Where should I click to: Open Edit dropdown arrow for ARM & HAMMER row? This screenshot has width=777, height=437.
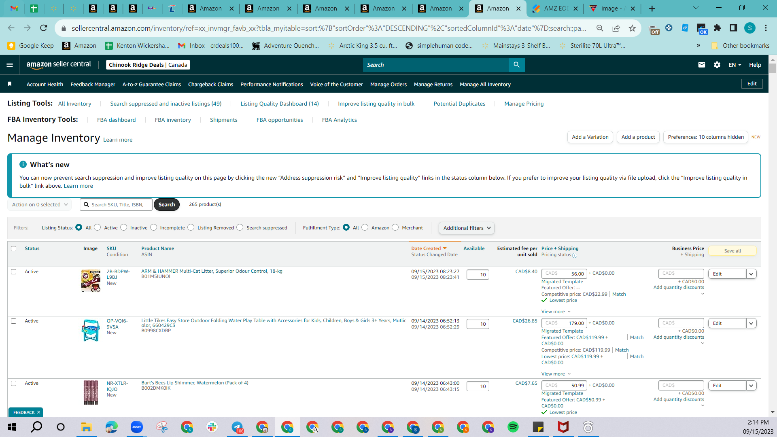[x=752, y=274]
